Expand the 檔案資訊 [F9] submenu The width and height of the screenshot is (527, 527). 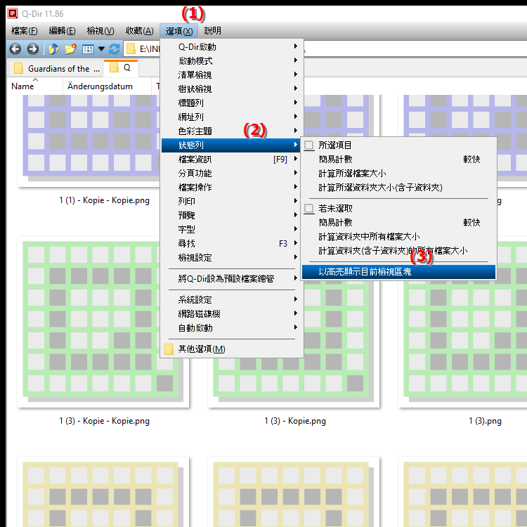[x=232, y=160]
